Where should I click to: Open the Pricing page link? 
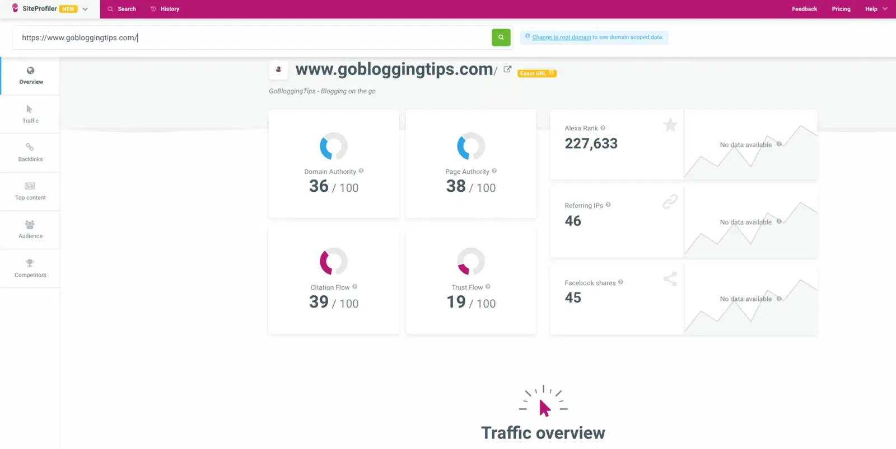(x=841, y=9)
